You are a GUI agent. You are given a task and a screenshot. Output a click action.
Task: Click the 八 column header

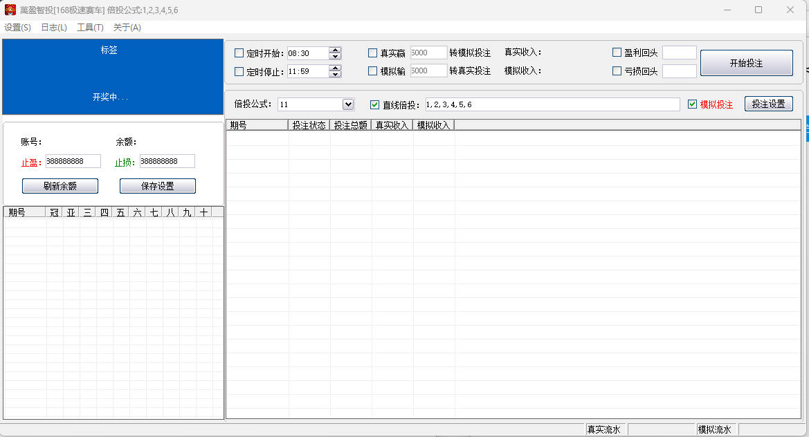click(x=170, y=212)
